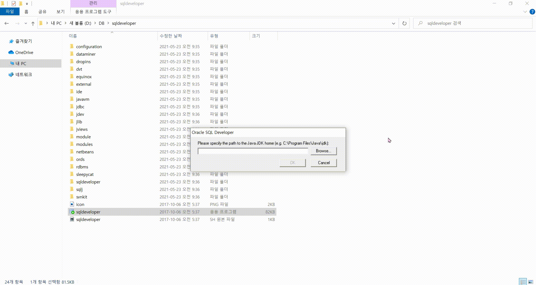The height and width of the screenshot is (285, 536).
Task: Refresh the current folder view
Action: 404,23
